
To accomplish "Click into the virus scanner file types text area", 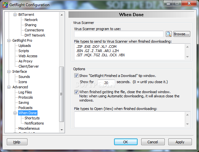I will point(130,51).
